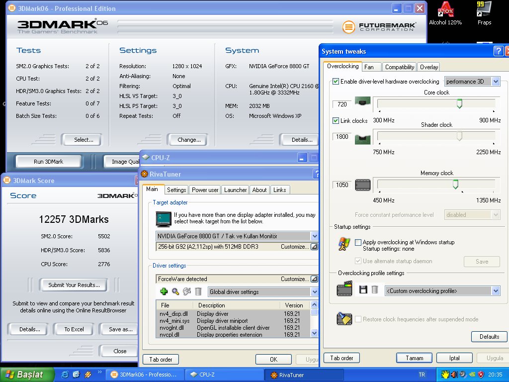Screen dimensions: 509x382
Task: Click green plus add-profile icon in RivaTuner
Action: [x=164, y=291]
